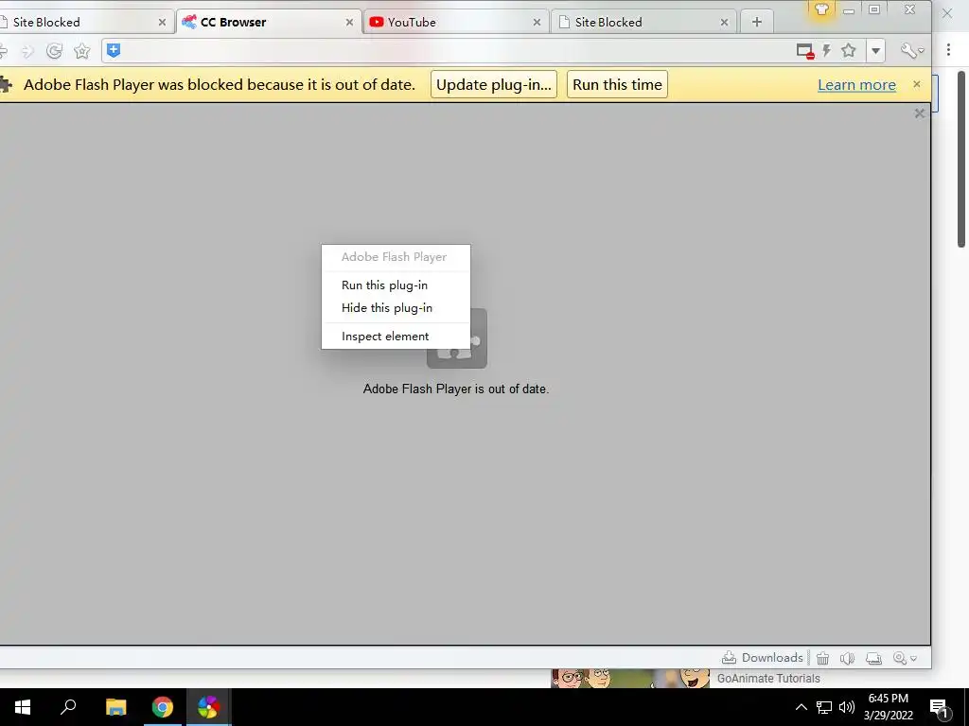
Task: Dismiss the yellow Flash warning bar
Action: pos(916,84)
